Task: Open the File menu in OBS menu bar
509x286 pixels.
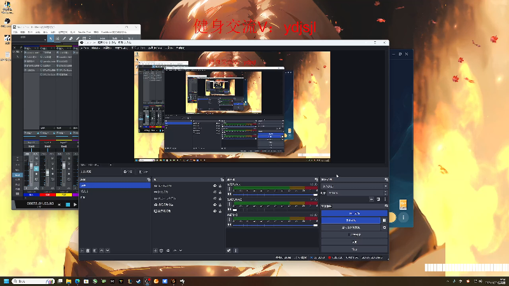Action: point(85,48)
